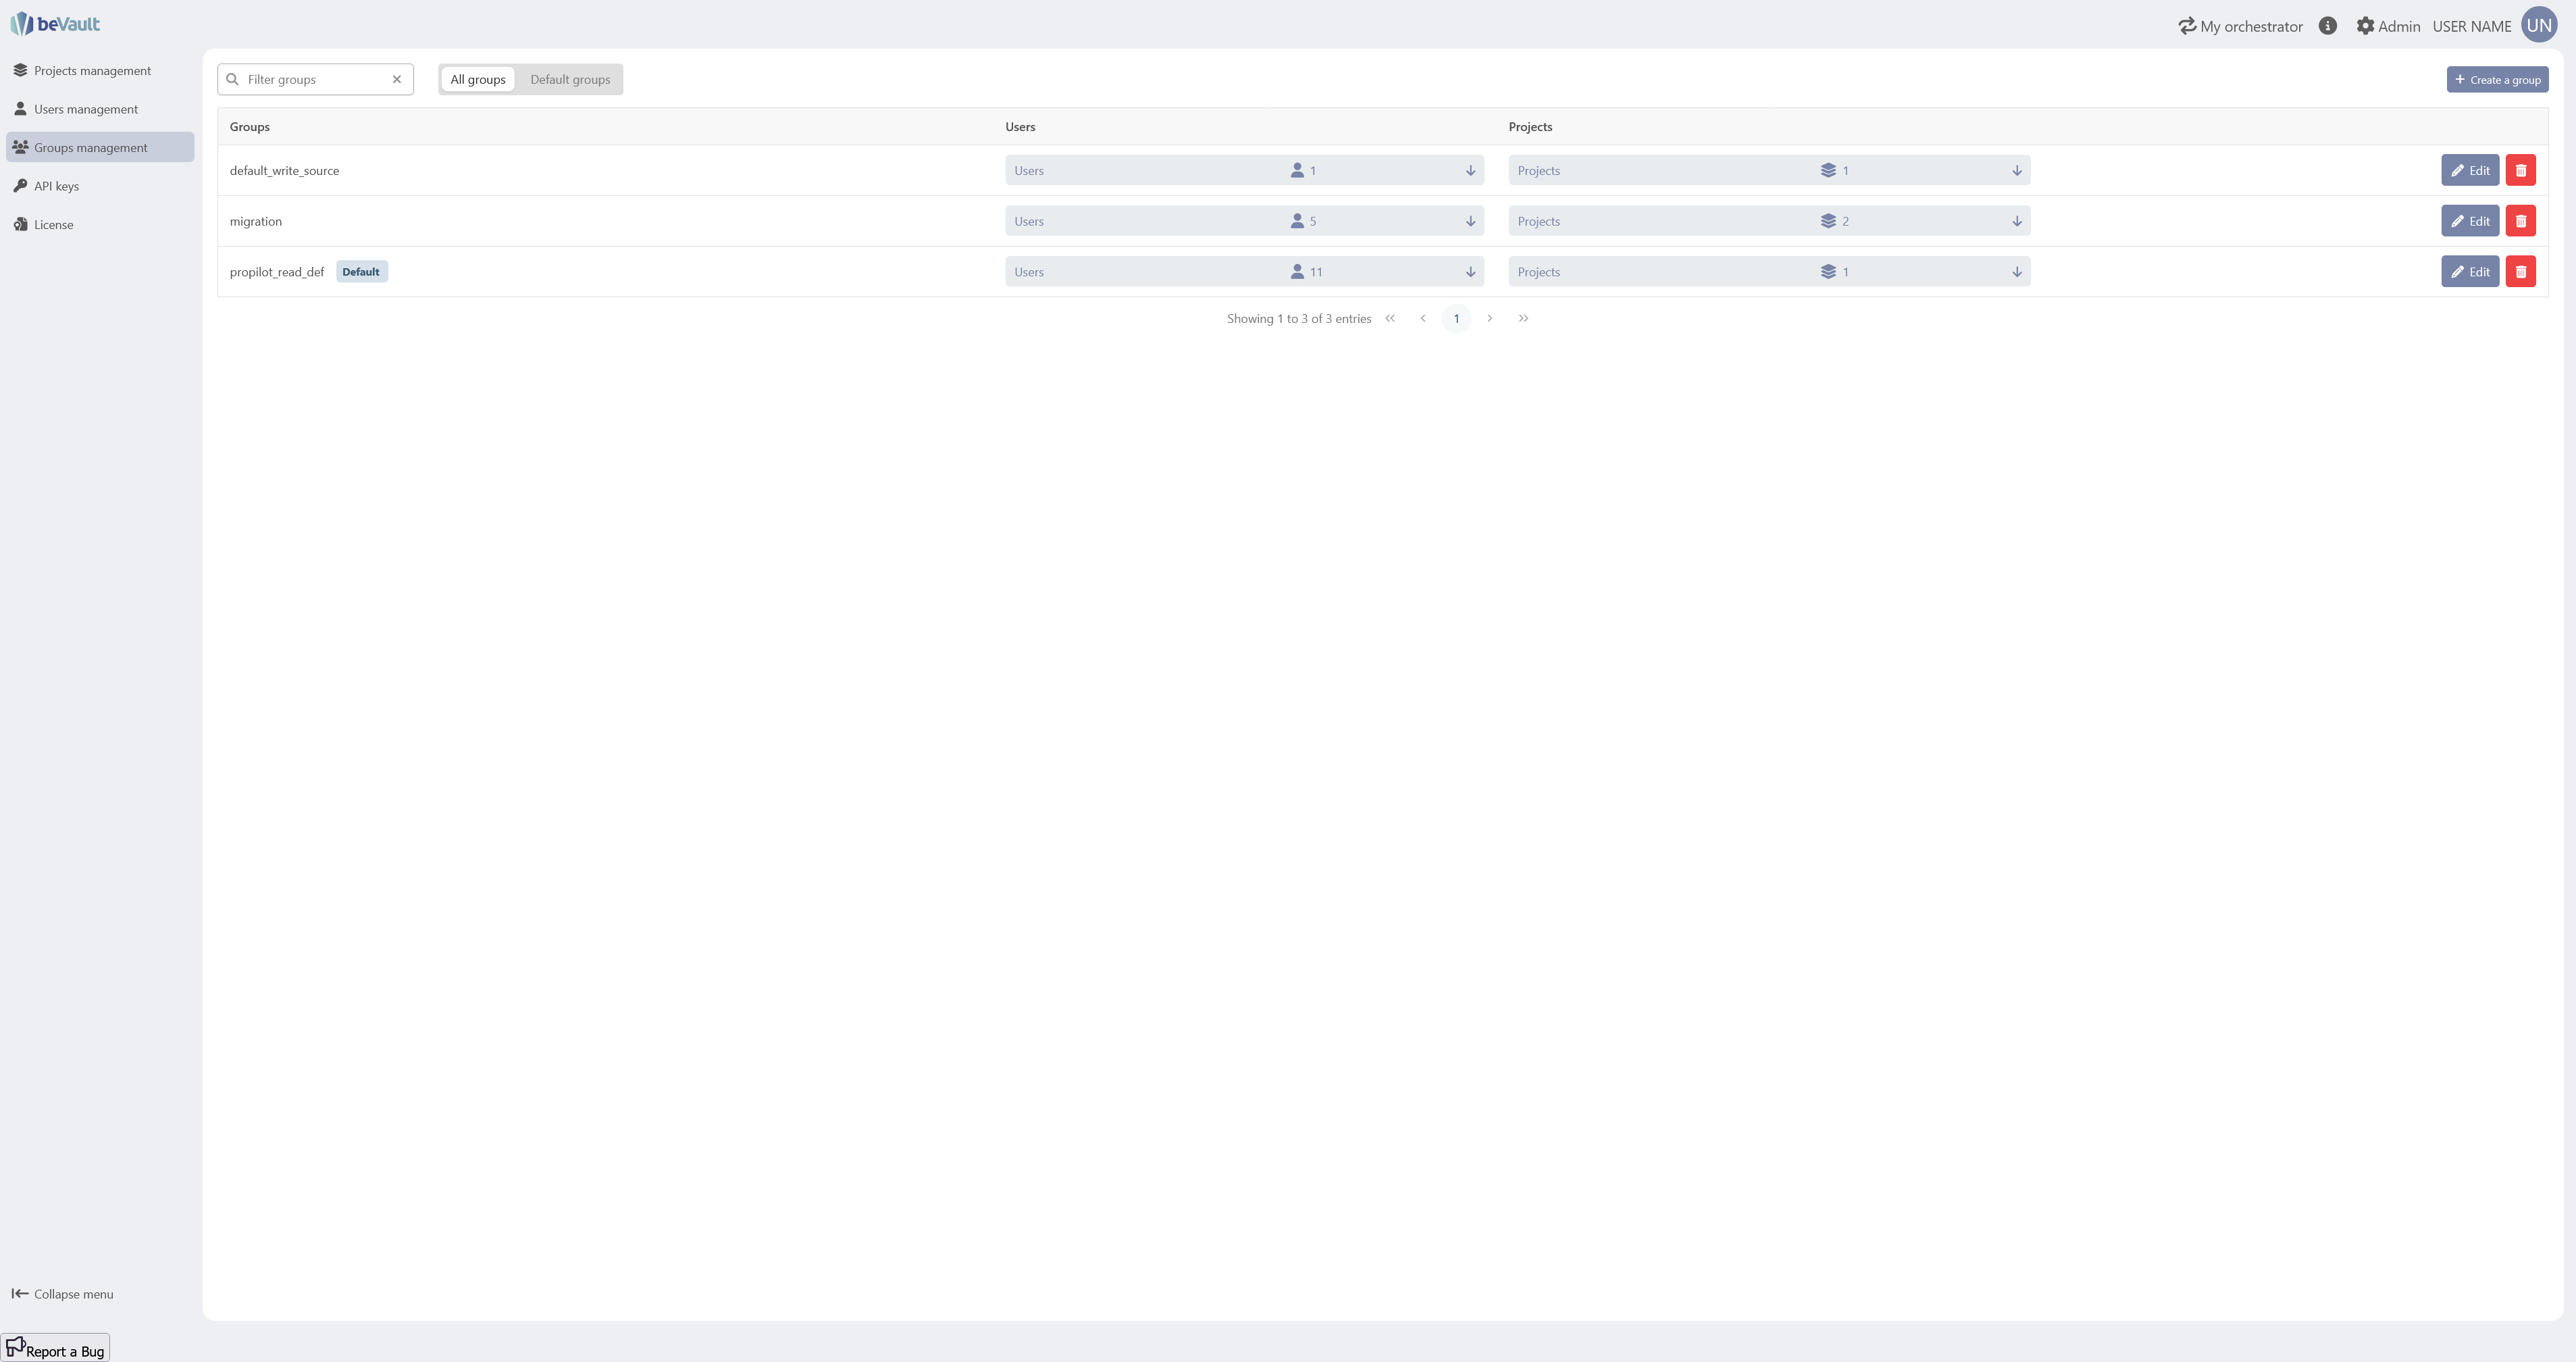Click the info circle icon in header

[x=2327, y=26]
